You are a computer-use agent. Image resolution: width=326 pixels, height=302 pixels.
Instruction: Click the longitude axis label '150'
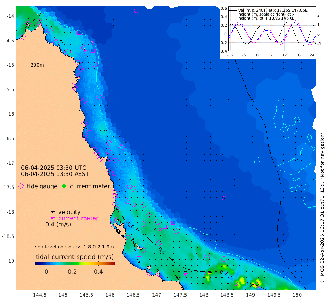[297, 295]
